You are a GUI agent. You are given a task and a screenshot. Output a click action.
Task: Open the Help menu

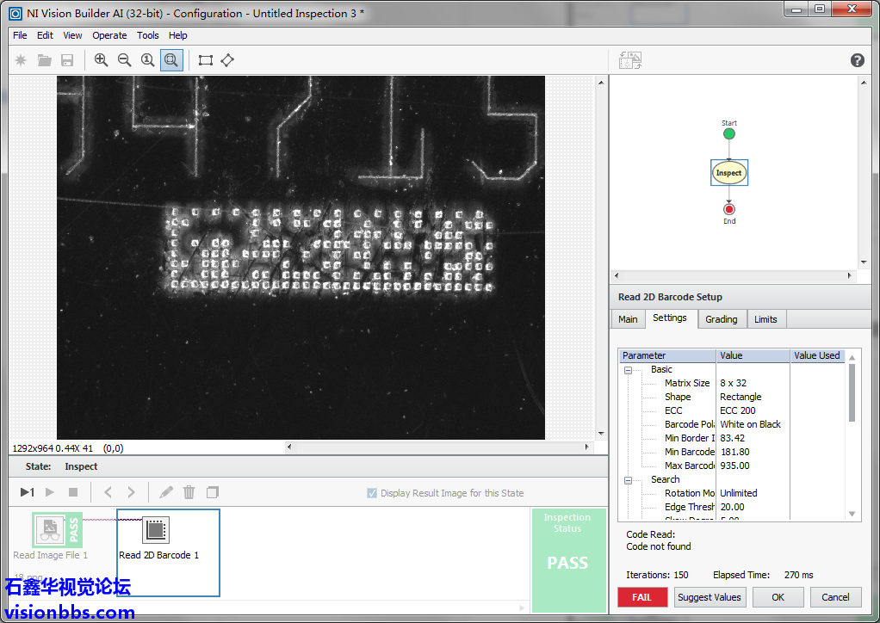[x=178, y=35]
